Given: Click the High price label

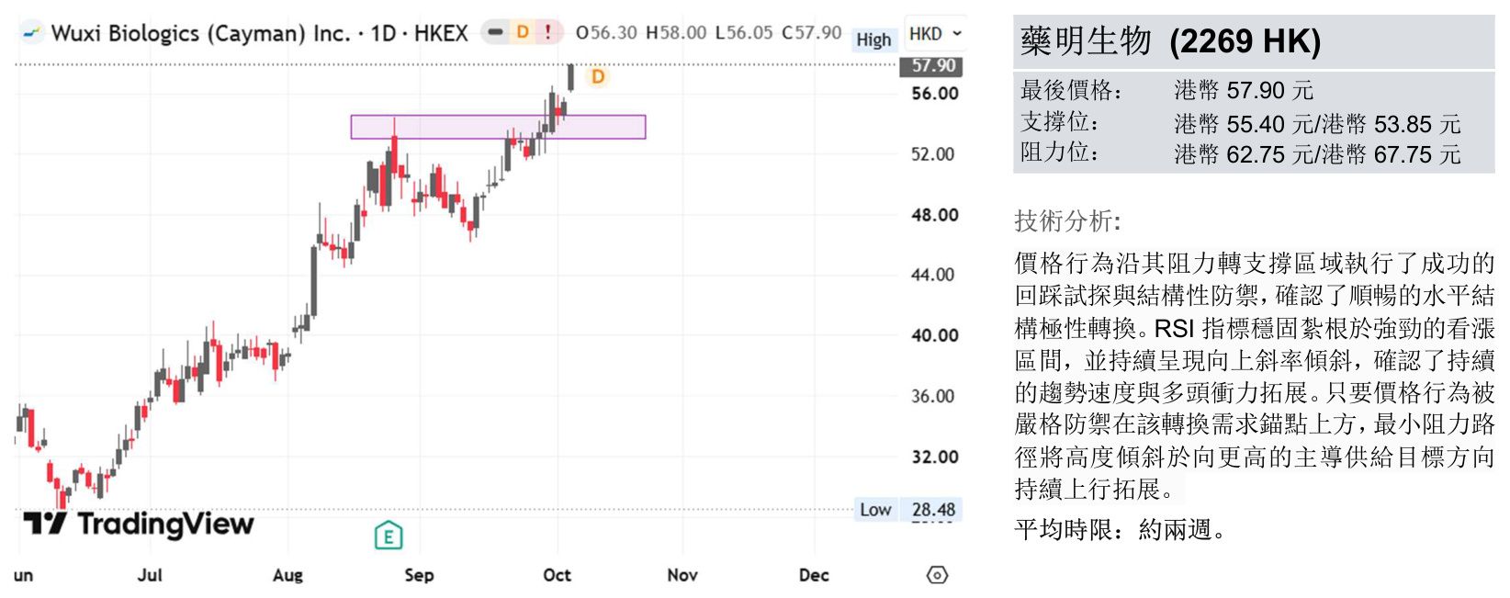Looking at the screenshot, I should [x=873, y=39].
